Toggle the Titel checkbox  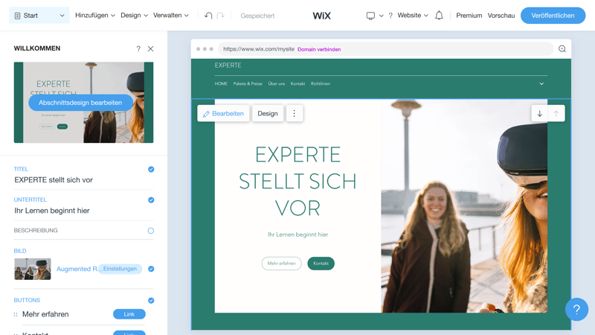click(151, 170)
